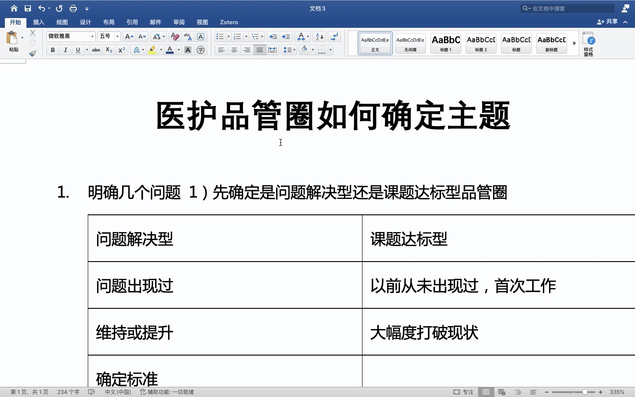This screenshot has width=635, height=397.
Task: Open the Zotero ribbon tab
Action: point(229,22)
